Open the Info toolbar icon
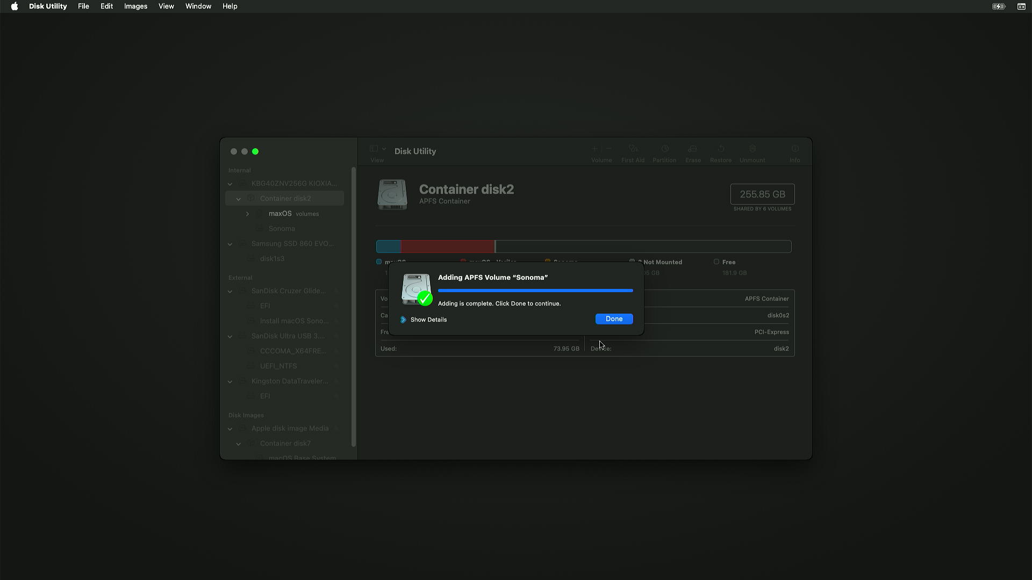This screenshot has height=580, width=1032. point(794,149)
